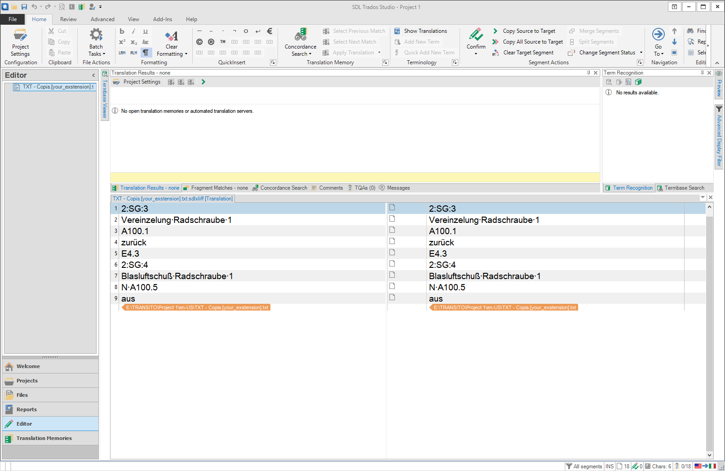Image resolution: width=725 pixels, height=471 pixels.
Task: Go to previous segment with up arrow
Action: point(674,31)
